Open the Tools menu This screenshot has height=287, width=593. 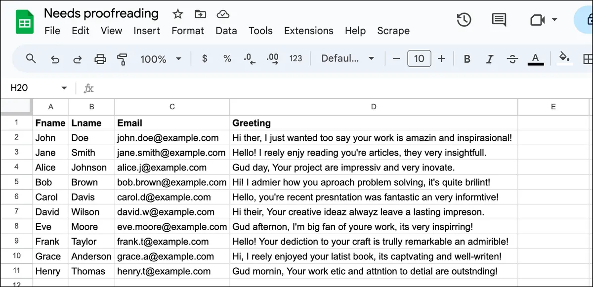(260, 31)
